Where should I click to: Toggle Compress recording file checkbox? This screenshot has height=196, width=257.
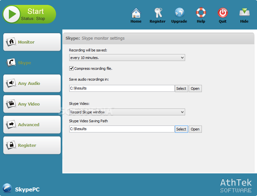tap(71, 69)
